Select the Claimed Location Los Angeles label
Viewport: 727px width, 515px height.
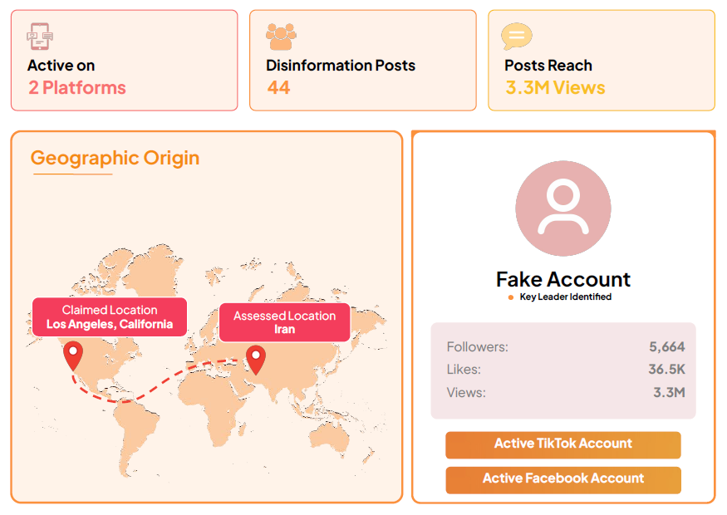click(x=110, y=317)
